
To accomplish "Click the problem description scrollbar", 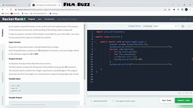I will tap(84, 52).
